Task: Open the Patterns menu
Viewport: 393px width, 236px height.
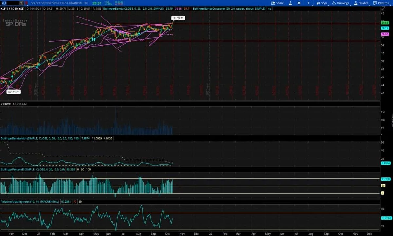Action: click(381, 3)
